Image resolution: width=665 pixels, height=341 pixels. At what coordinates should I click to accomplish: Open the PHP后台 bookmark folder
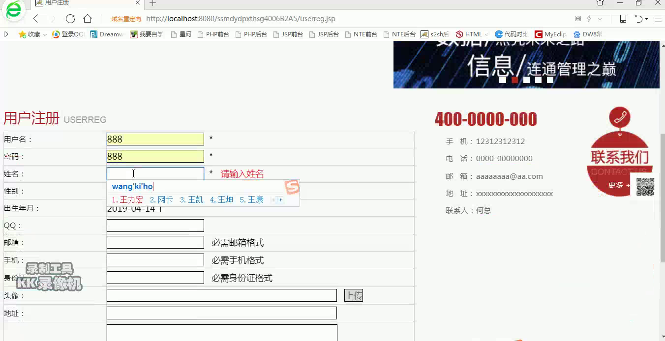tap(251, 34)
